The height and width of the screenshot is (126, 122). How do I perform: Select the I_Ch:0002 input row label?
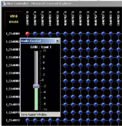point(13,41)
